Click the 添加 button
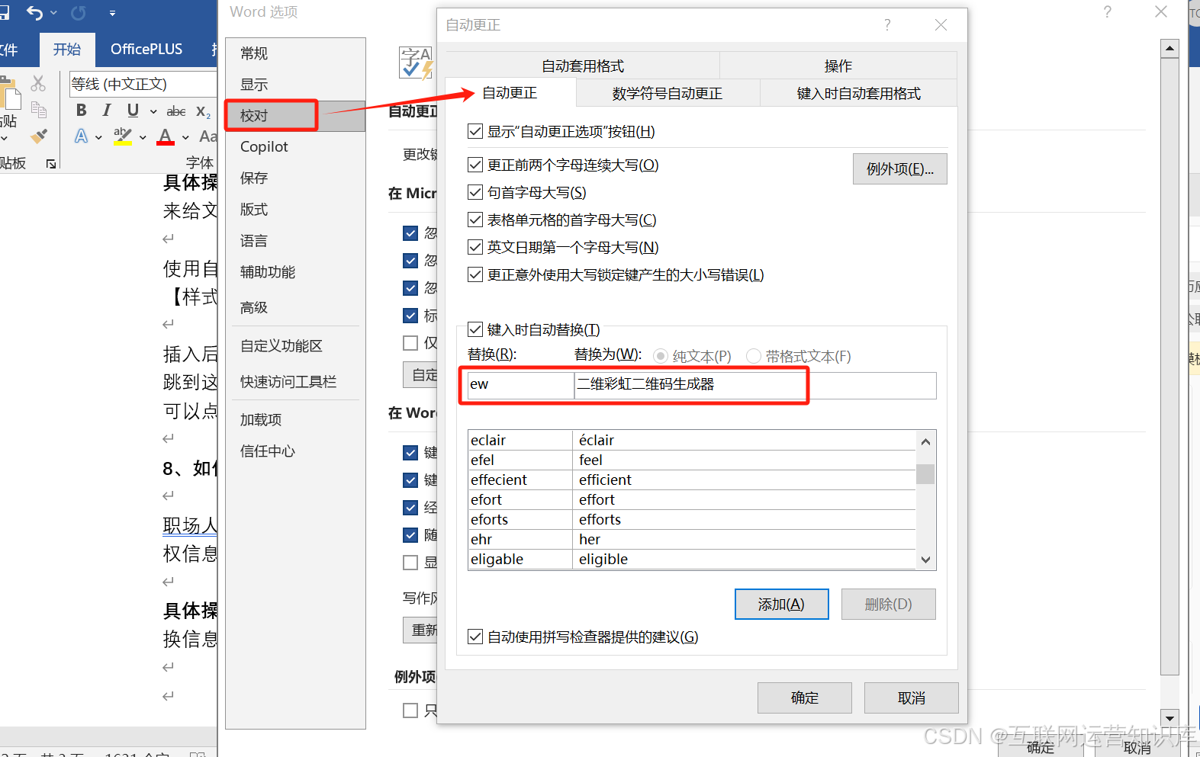The width and height of the screenshot is (1200, 757). coord(781,604)
